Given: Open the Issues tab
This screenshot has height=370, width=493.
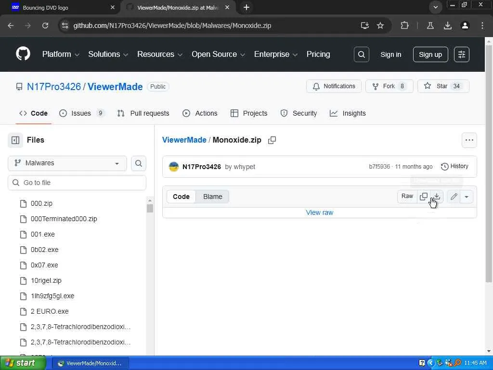Looking at the screenshot, I should pyautogui.click(x=82, y=113).
